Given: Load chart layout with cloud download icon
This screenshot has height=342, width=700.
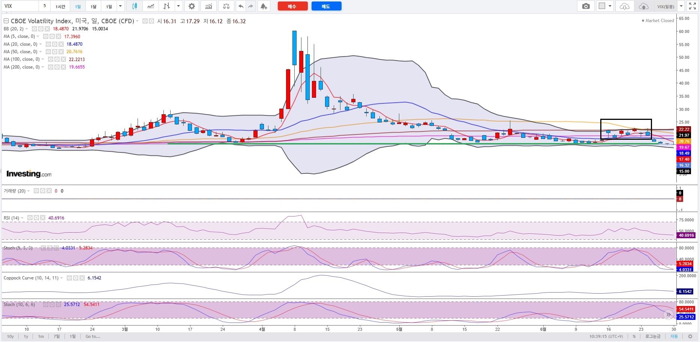Looking at the screenshot, I should coord(624,6).
